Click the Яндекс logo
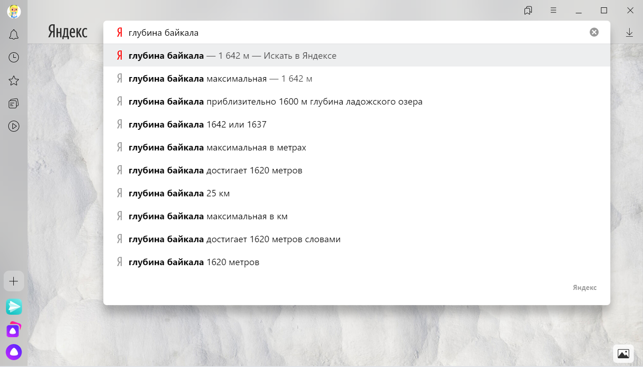The width and height of the screenshot is (643, 367). pos(68,32)
